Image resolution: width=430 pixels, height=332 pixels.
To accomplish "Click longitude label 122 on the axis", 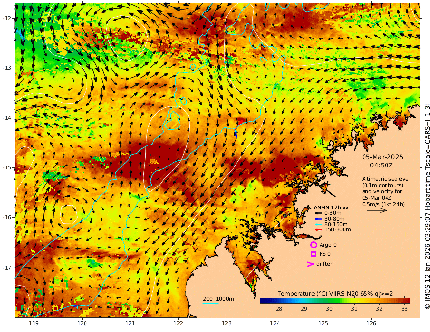I will [x=178, y=324].
